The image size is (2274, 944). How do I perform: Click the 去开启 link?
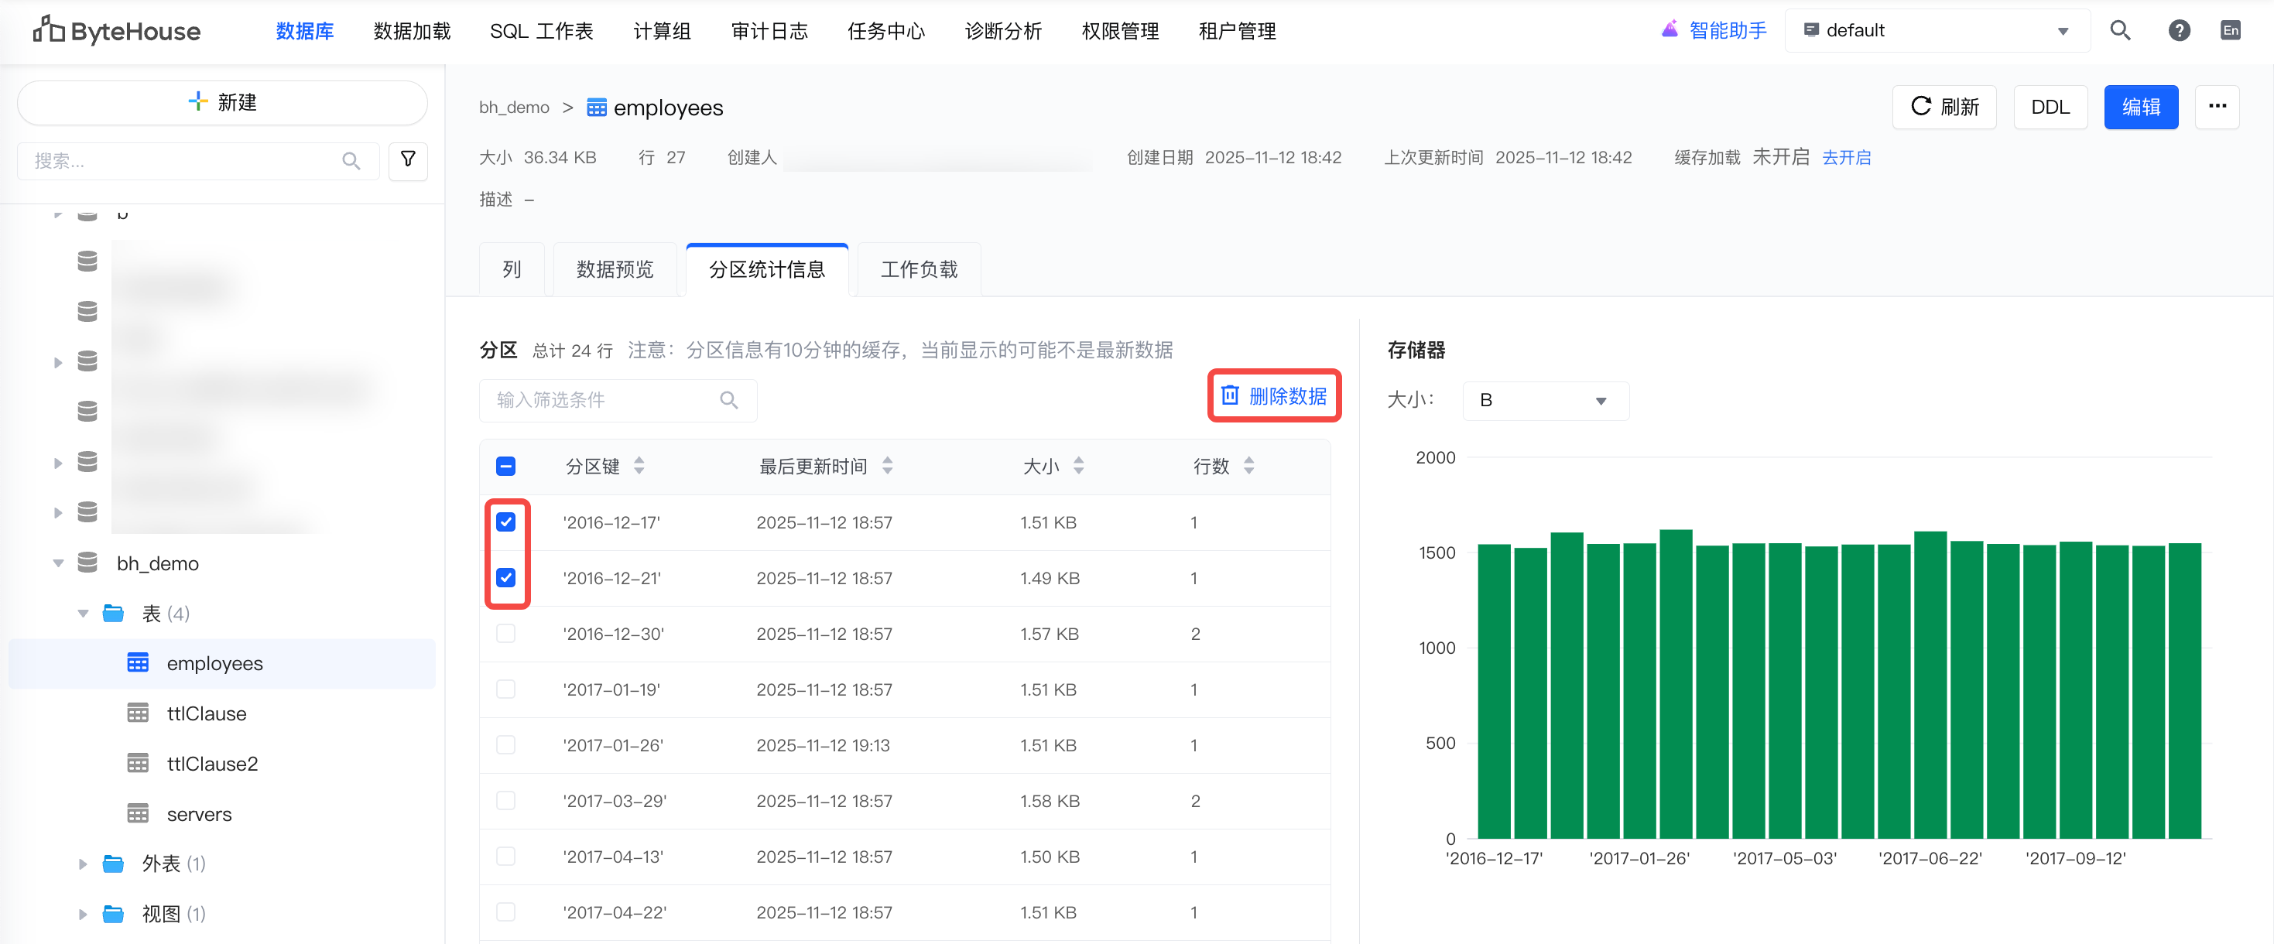[x=1846, y=157]
